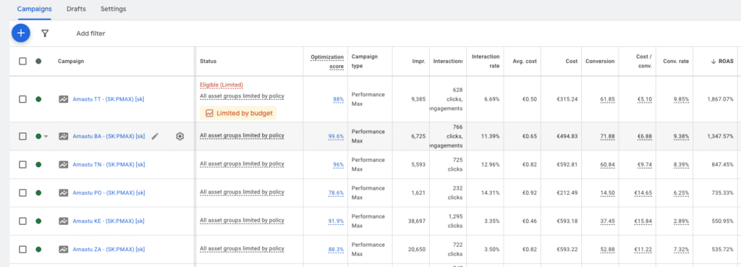741x267 pixels.
Task: Click the Performance Max icon for Amastu PO
Action: coord(64,192)
